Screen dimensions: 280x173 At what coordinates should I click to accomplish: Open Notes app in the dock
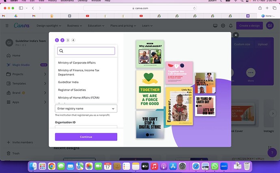[x=136, y=167]
